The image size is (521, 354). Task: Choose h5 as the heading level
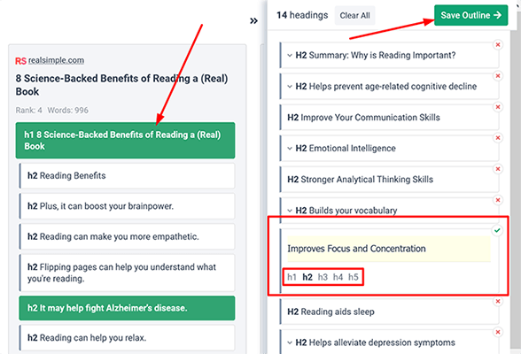click(354, 277)
